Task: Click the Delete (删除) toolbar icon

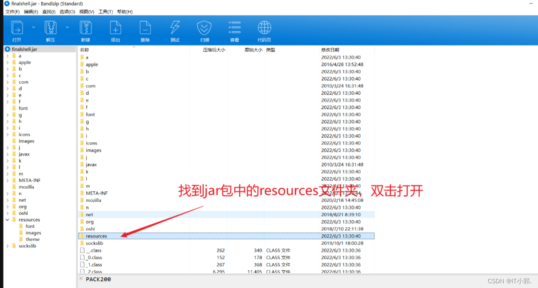Action: tap(145, 29)
